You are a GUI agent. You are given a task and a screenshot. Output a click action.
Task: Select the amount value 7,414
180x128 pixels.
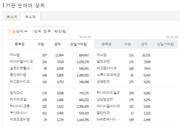pyautogui.click(x=147, y=69)
